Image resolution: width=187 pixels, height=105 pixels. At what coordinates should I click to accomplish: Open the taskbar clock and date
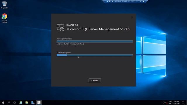click(176, 102)
